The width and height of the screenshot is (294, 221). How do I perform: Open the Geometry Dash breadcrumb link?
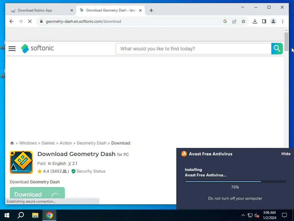tap(92, 143)
